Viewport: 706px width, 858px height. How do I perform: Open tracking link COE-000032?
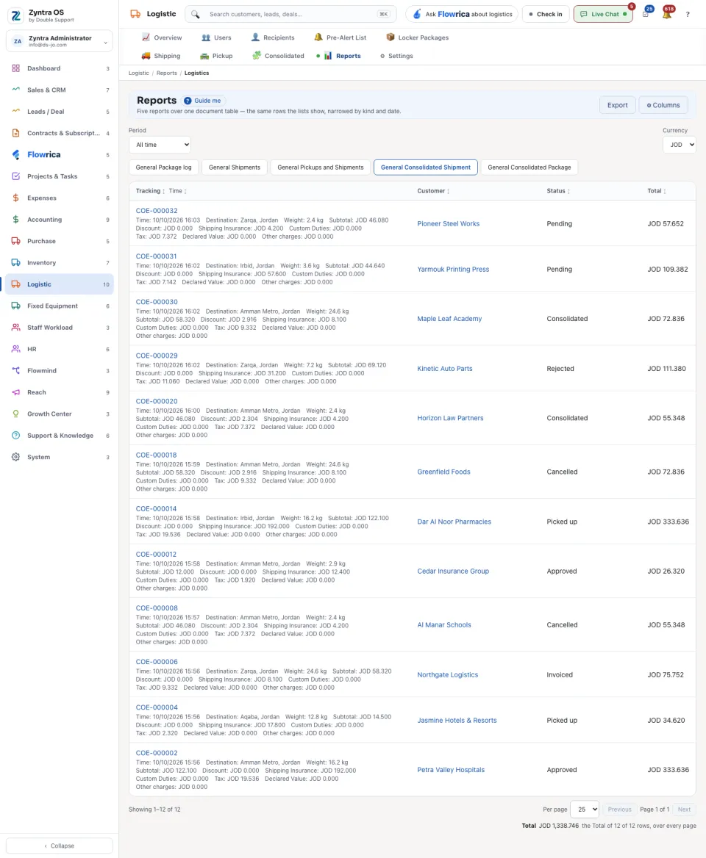click(157, 211)
